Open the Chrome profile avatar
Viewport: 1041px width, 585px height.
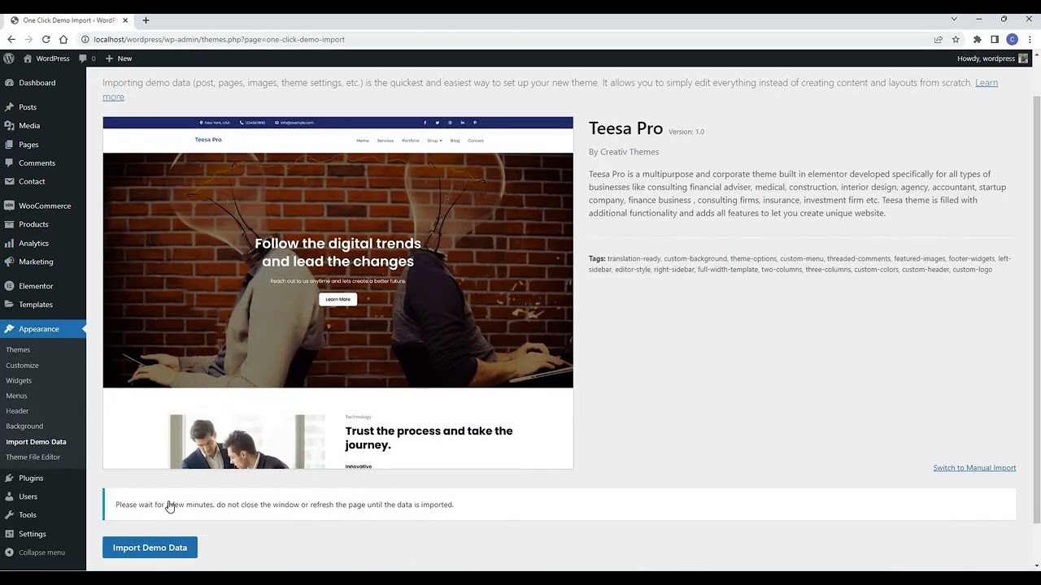coord(1012,39)
